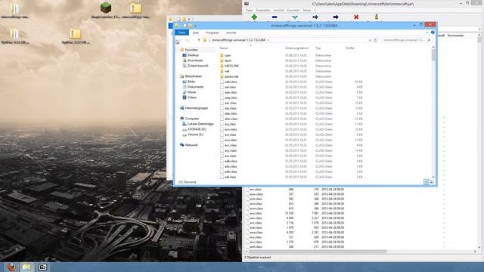This screenshot has height=272, width=484.
Task: Click the Kommentar column header in 7-Zip
Action: (x=455, y=36)
